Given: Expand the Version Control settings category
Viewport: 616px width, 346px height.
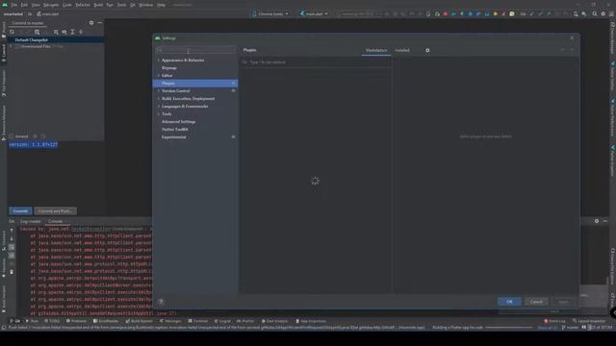Looking at the screenshot, I should pos(159,90).
